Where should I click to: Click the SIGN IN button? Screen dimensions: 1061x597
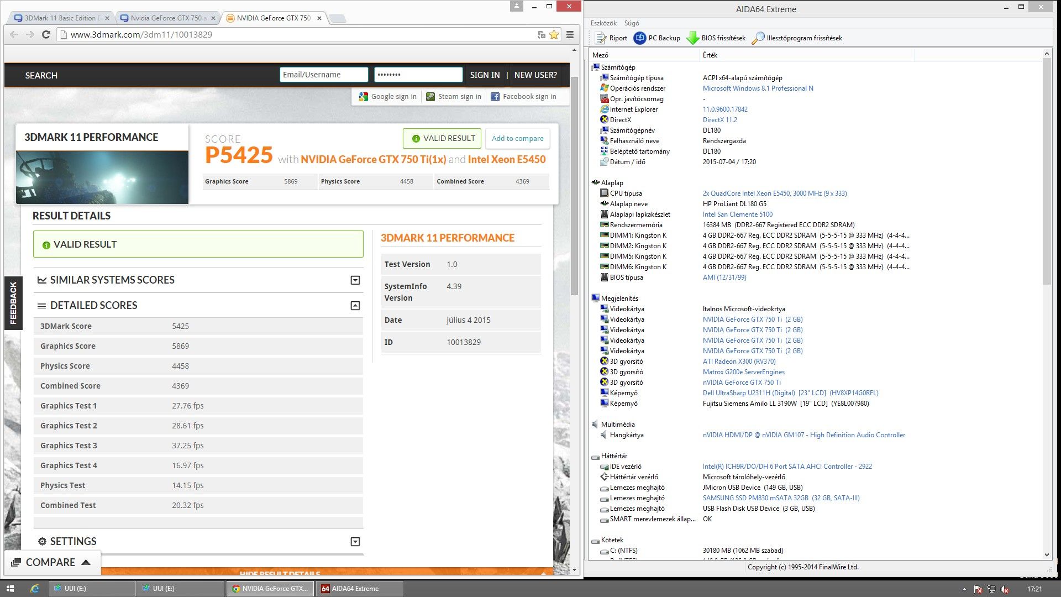pyautogui.click(x=485, y=75)
